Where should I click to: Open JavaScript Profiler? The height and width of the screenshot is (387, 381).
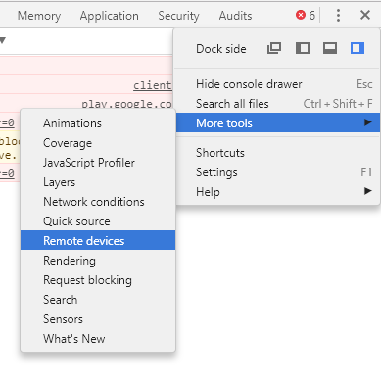click(x=98, y=163)
